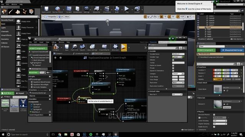Open Category dropdown showing Default
Image resolution: width=245 pixels, height=137 pixels.
pyautogui.click(x=178, y=73)
